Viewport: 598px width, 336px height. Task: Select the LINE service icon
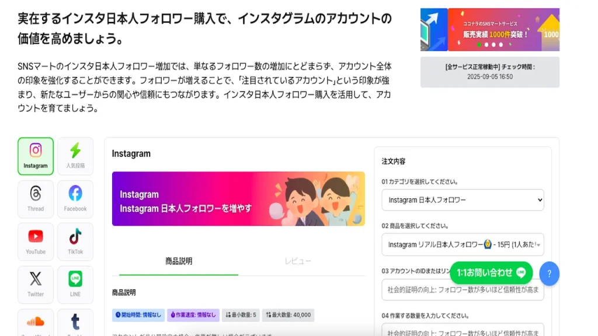[x=75, y=285]
